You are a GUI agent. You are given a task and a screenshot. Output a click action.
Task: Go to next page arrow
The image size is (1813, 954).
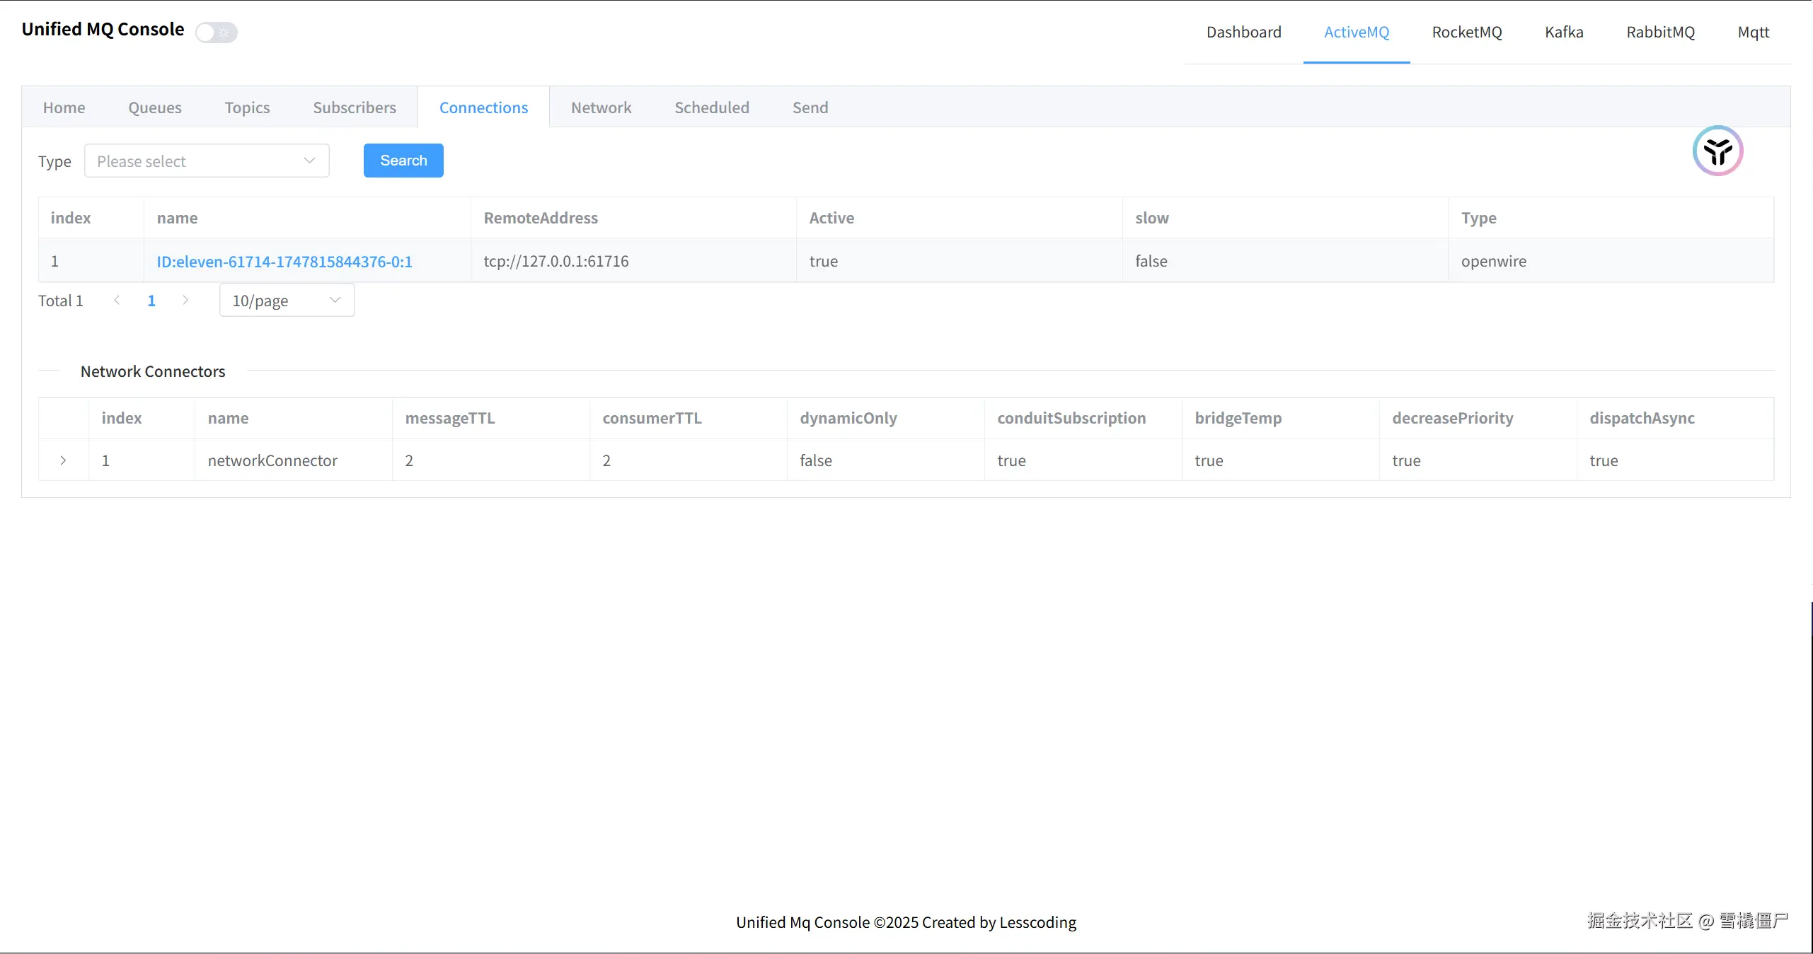[185, 301]
